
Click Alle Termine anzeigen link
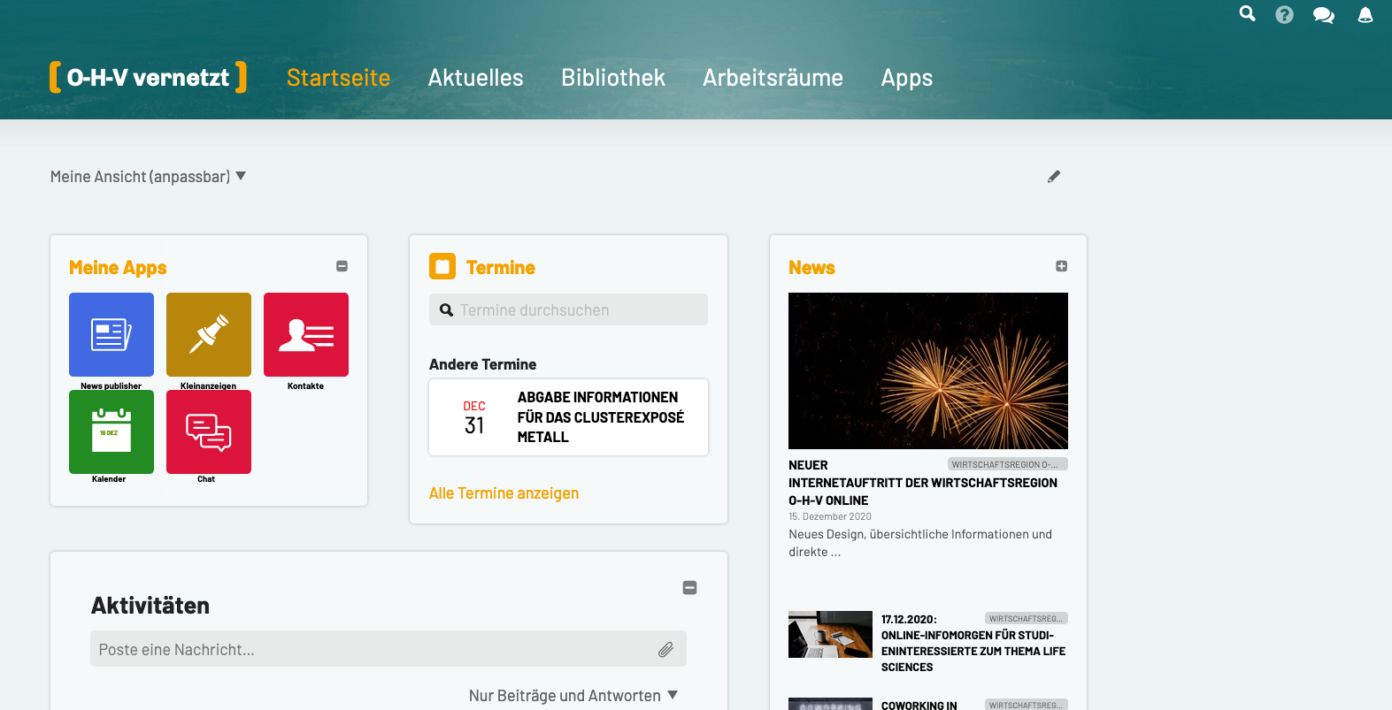point(504,493)
